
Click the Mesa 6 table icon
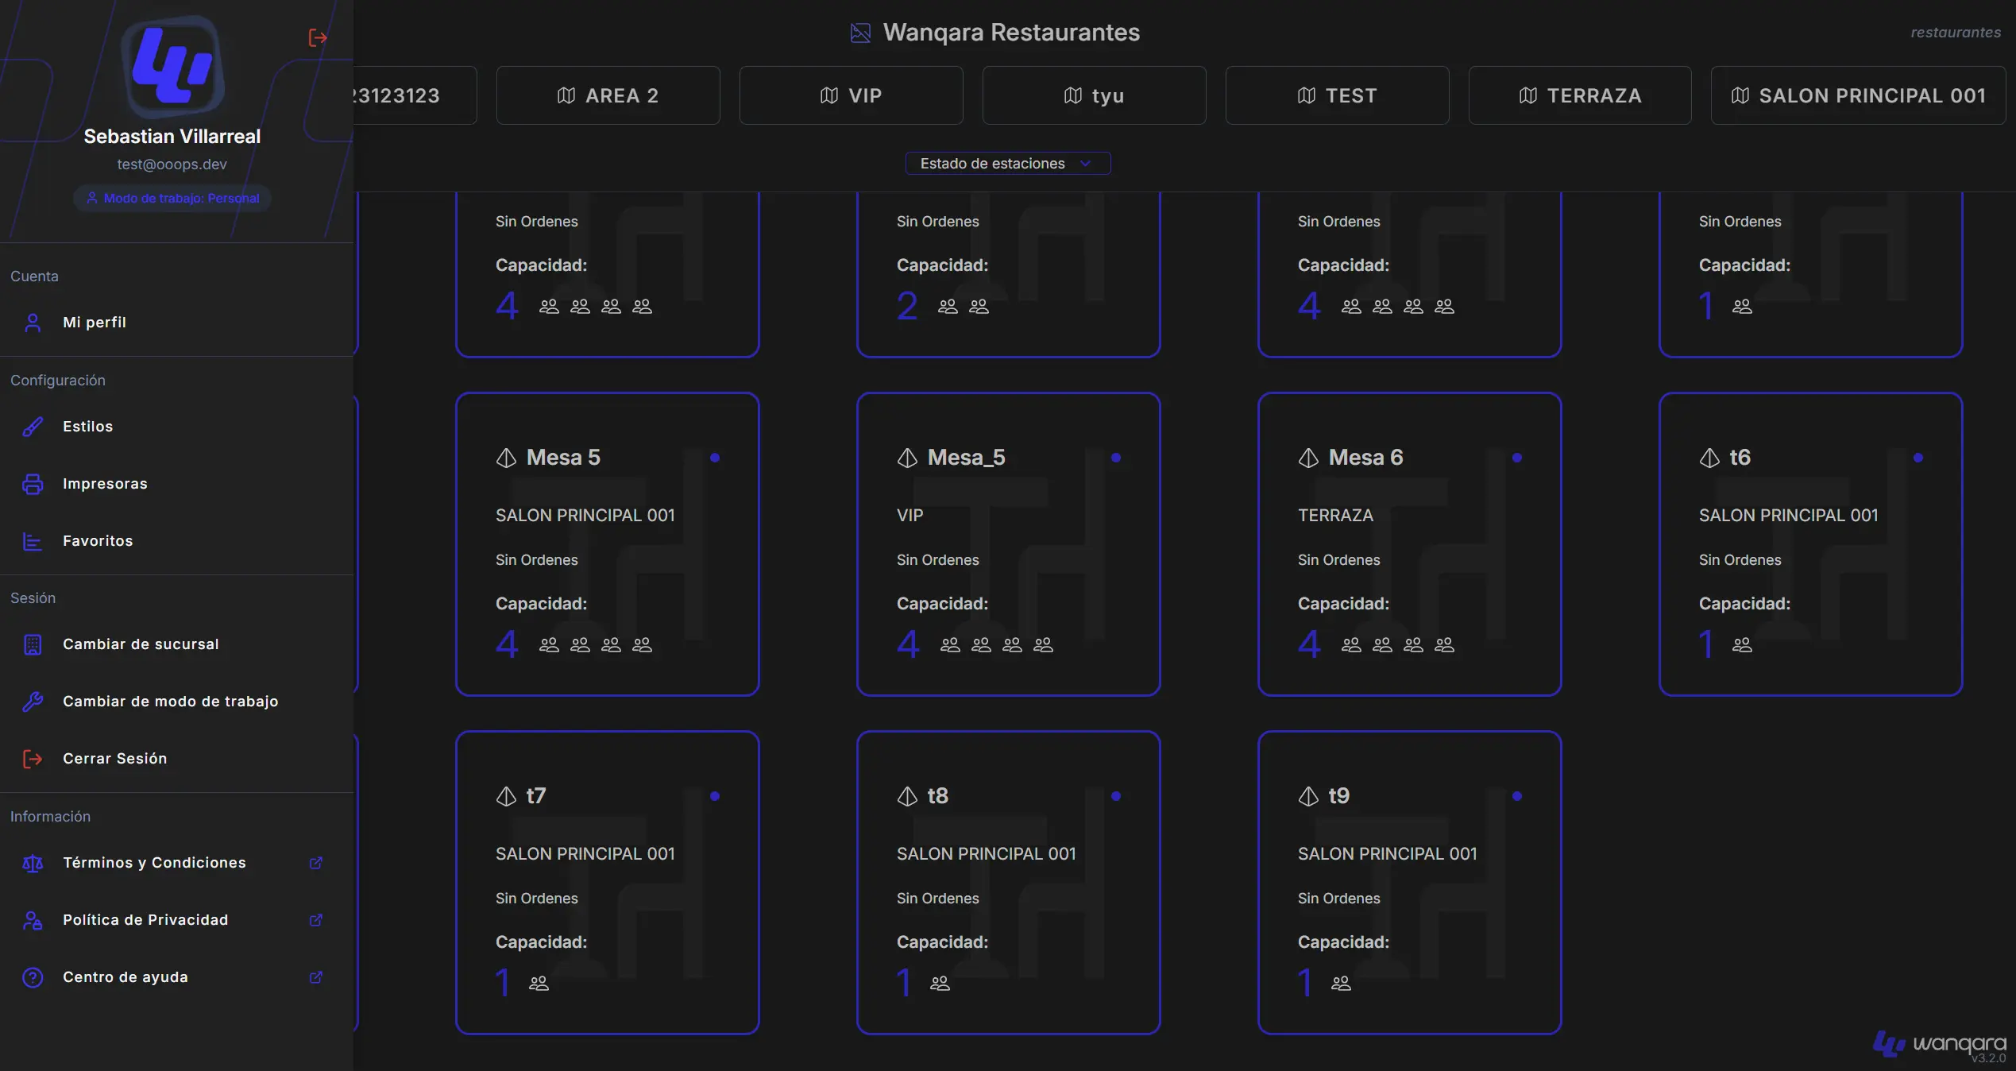1308,458
